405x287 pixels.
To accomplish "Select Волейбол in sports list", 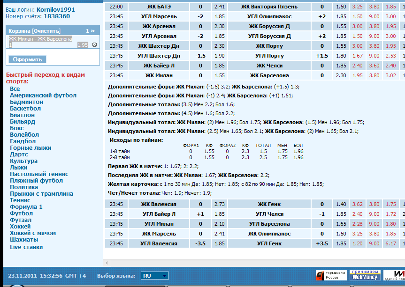I will (x=24, y=134).
